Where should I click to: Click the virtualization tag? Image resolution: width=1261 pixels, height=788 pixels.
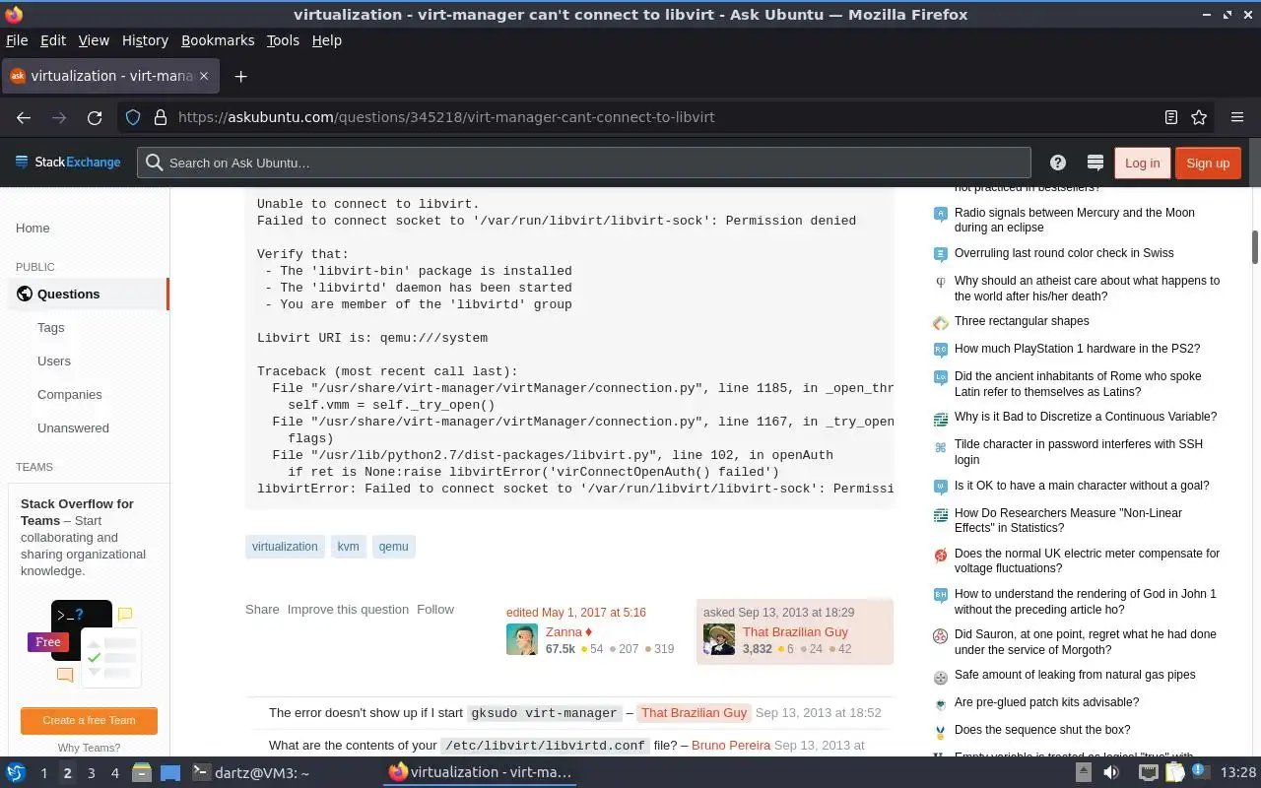[285, 547]
